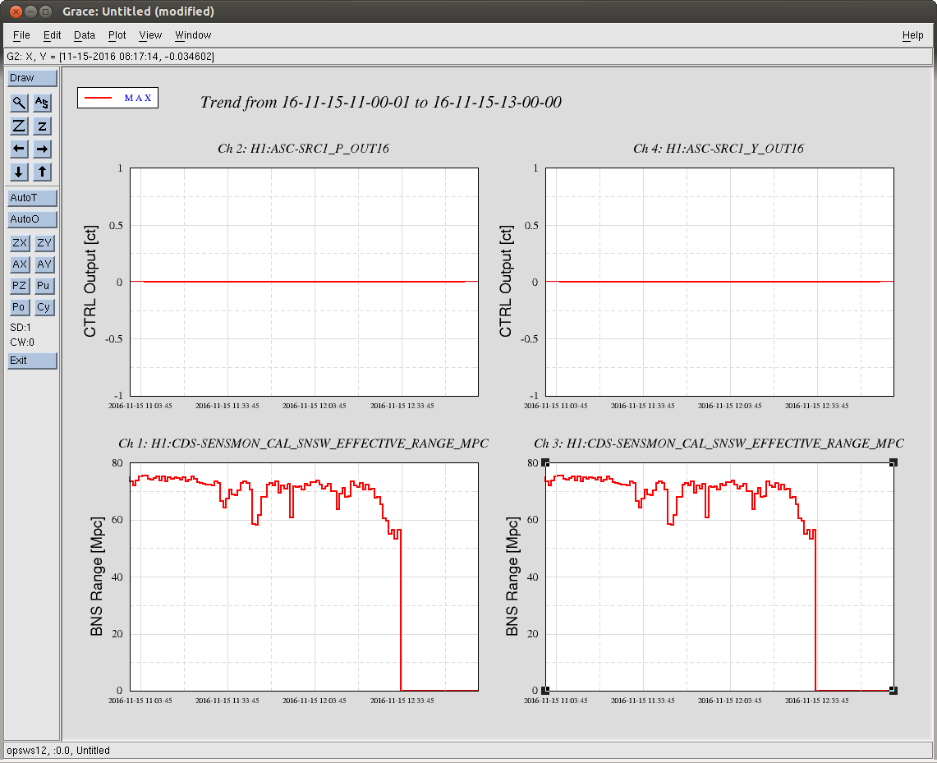Click the top-left selection handle of Ch 3 graph
937x763 pixels.
pos(545,462)
